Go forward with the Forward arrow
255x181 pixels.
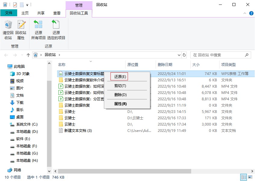pyautogui.click(x=15, y=55)
